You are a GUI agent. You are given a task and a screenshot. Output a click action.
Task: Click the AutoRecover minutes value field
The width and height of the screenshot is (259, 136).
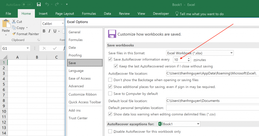[180, 59]
